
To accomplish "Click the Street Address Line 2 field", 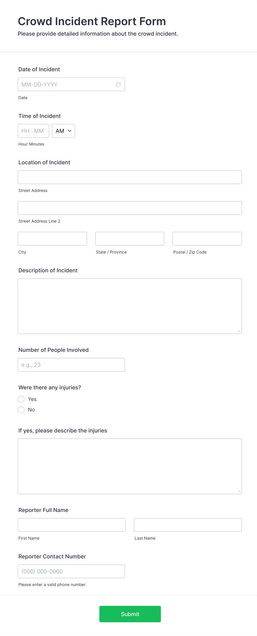I will (130, 208).
